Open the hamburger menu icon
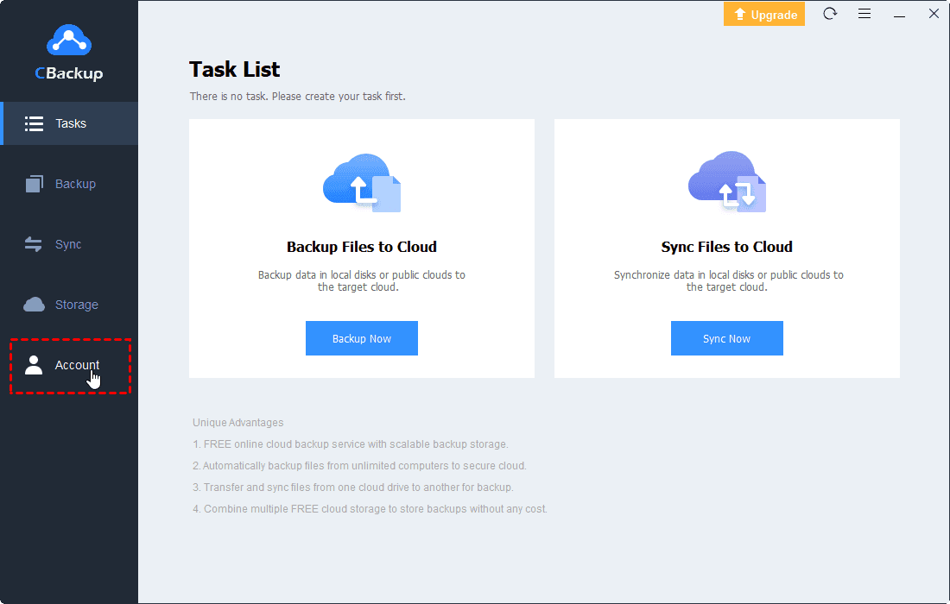This screenshot has width=950, height=604. [x=864, y=13]
